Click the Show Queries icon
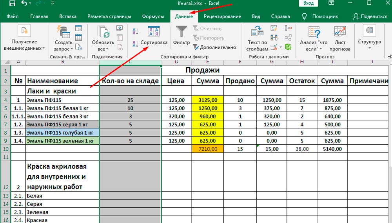 point(78,28)
